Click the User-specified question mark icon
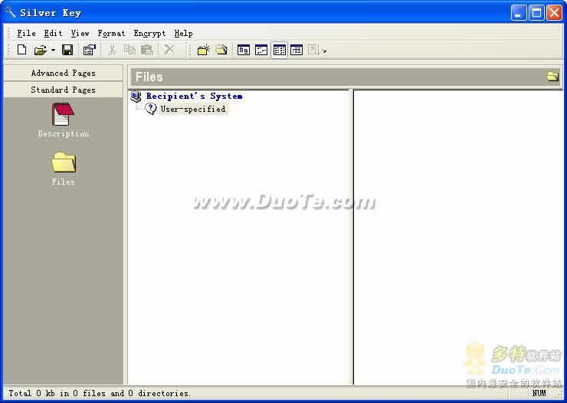The width and height of the screenshot is (567, 403). [x=150, y=109]
